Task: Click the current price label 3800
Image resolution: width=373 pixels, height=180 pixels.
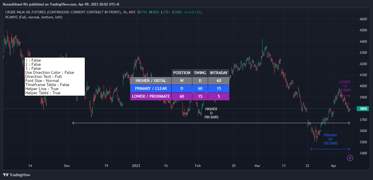Action: (x=364, y=108)
